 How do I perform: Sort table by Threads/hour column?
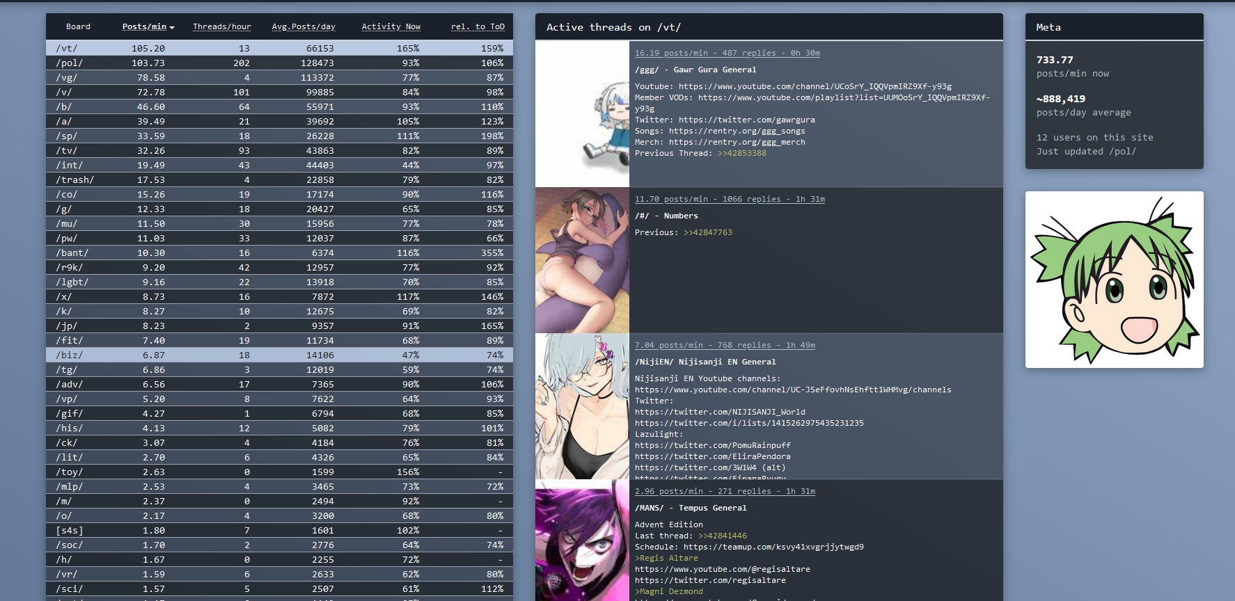[x=221, y=26]
